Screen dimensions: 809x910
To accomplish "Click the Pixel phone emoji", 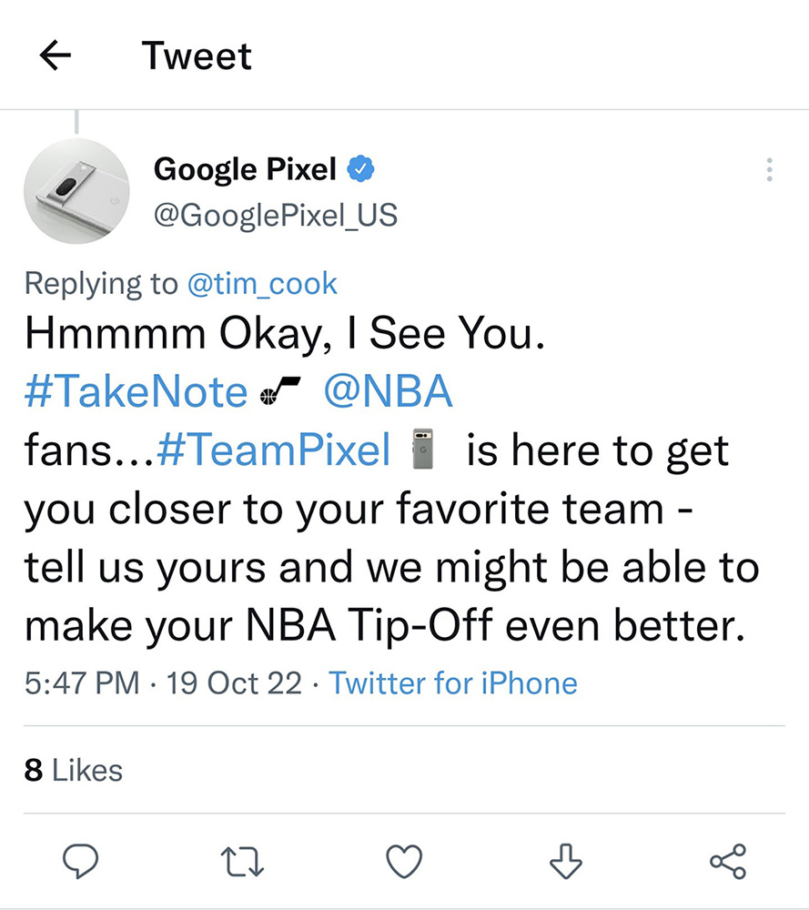I will tap(423, 450).
